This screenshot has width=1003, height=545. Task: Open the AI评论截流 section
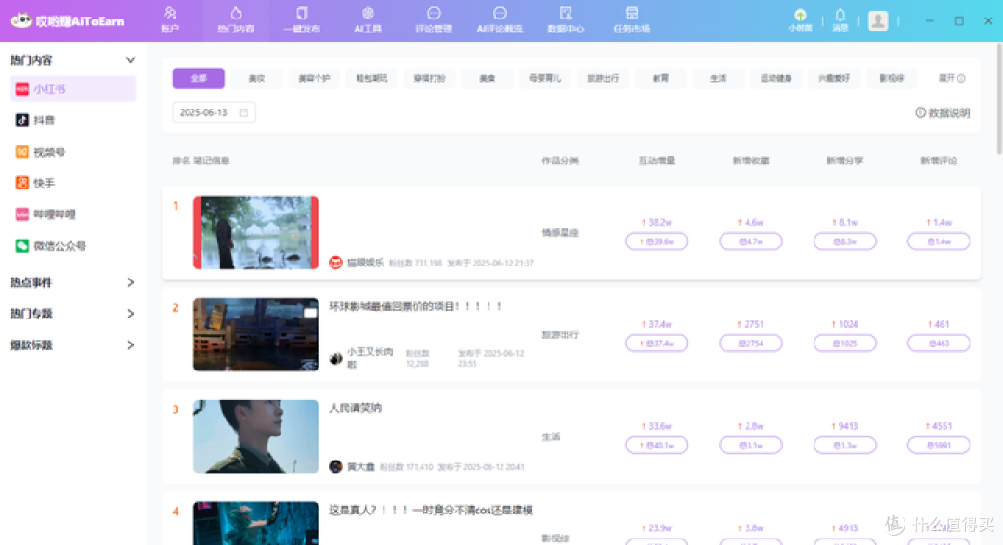(500, 20)
